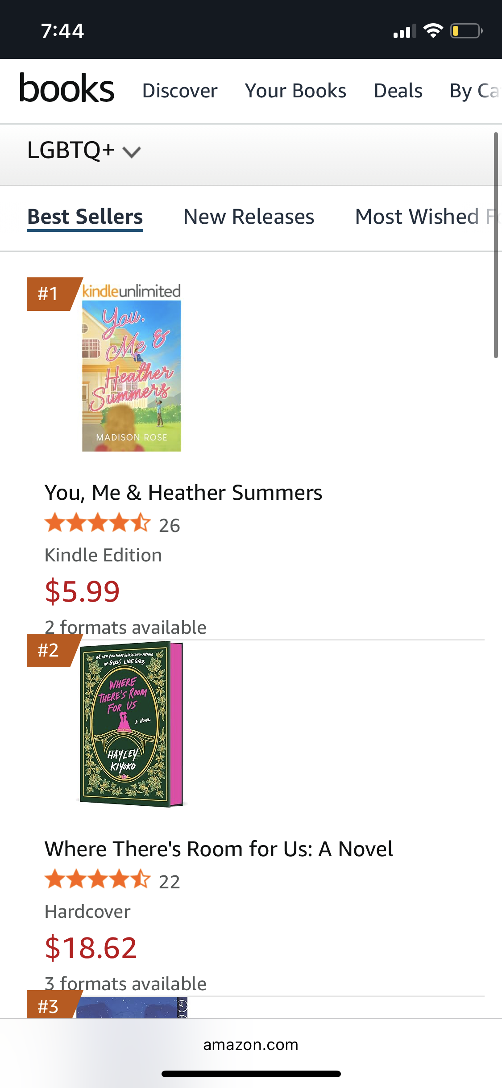Image resolution: width=502 pixels, height=1088 pixels.
Task: Click the Kindle Unlimited badge
Action: [132, 291]
